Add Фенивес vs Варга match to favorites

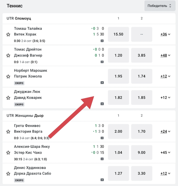pos(8,132)
